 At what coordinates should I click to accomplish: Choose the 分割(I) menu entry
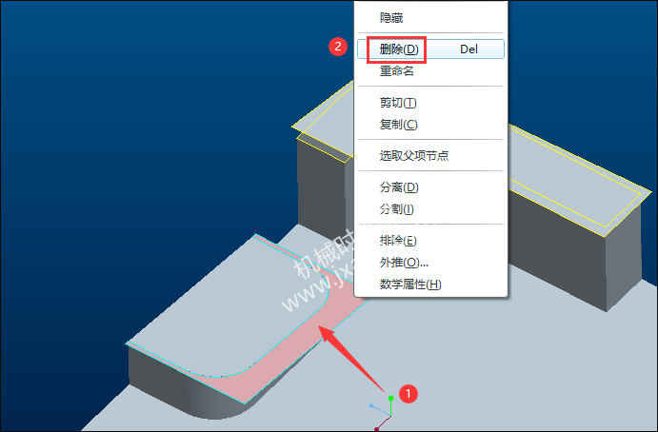396,209
